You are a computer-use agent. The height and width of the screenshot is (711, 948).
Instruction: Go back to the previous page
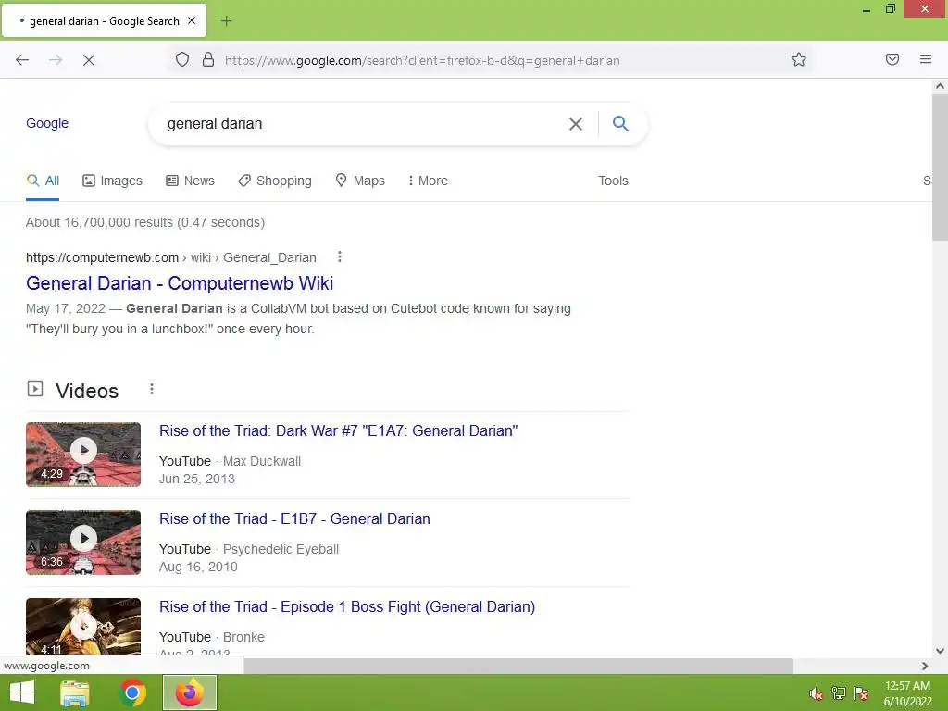(22, 60)
